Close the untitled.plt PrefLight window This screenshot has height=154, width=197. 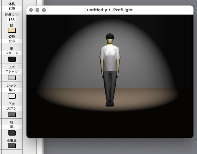(x=31, y=10)
